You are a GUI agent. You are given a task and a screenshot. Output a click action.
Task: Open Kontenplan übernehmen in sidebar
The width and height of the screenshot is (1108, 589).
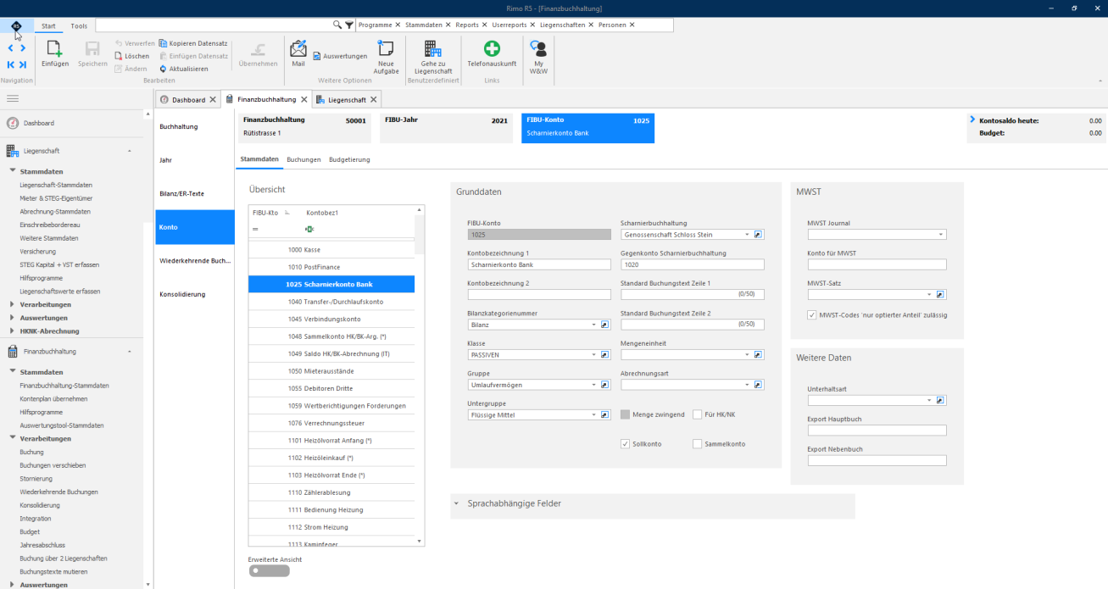53,398
